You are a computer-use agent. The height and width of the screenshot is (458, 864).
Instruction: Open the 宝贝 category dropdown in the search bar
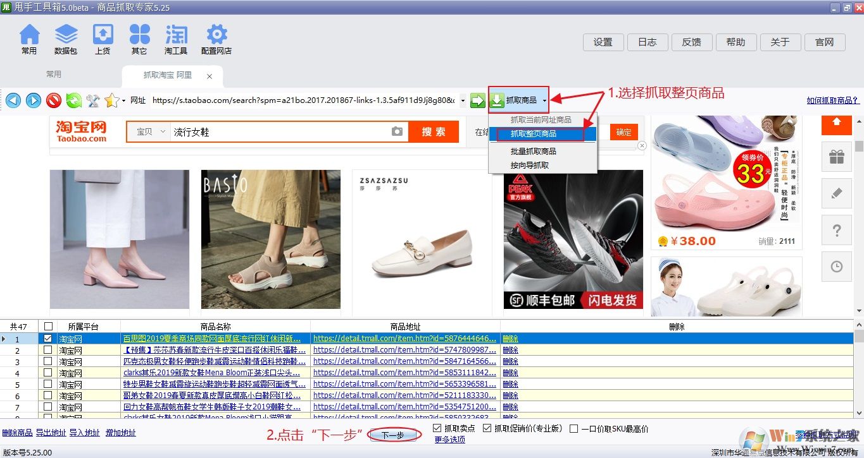click(148, 131)
